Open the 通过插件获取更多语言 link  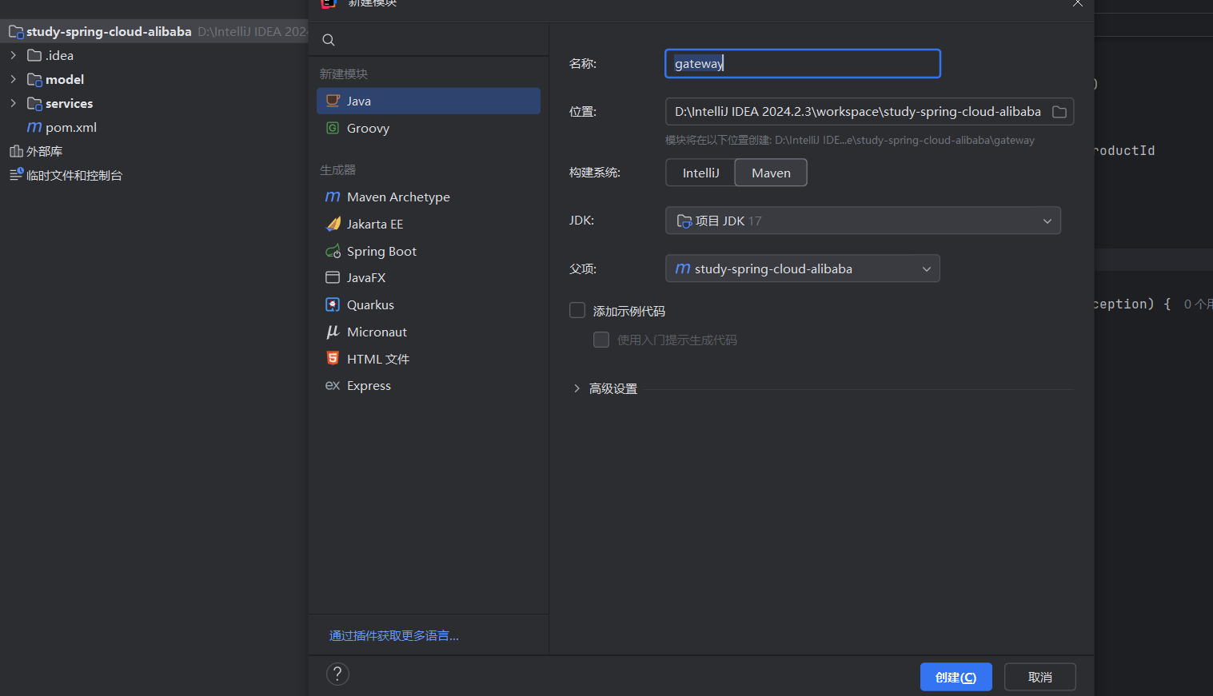393,635
